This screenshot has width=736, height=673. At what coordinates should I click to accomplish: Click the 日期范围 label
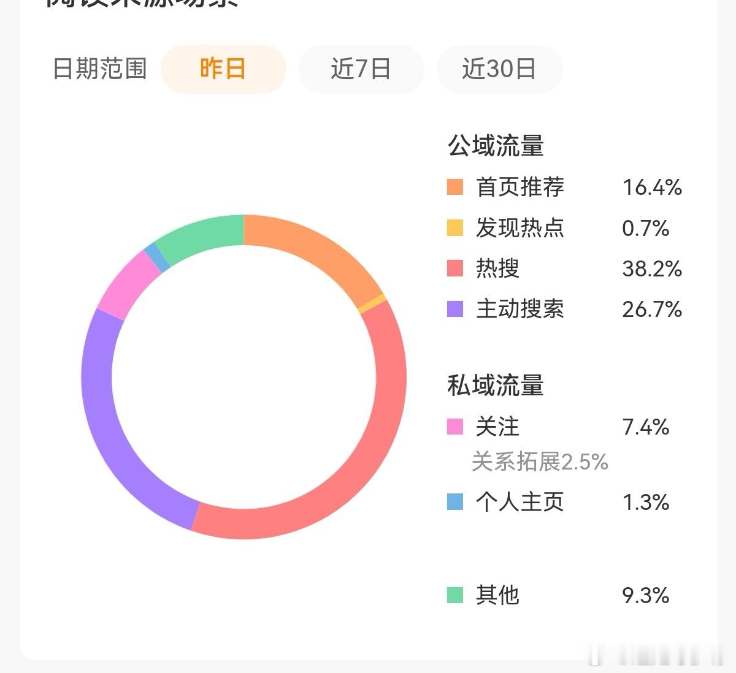point(100,69)
